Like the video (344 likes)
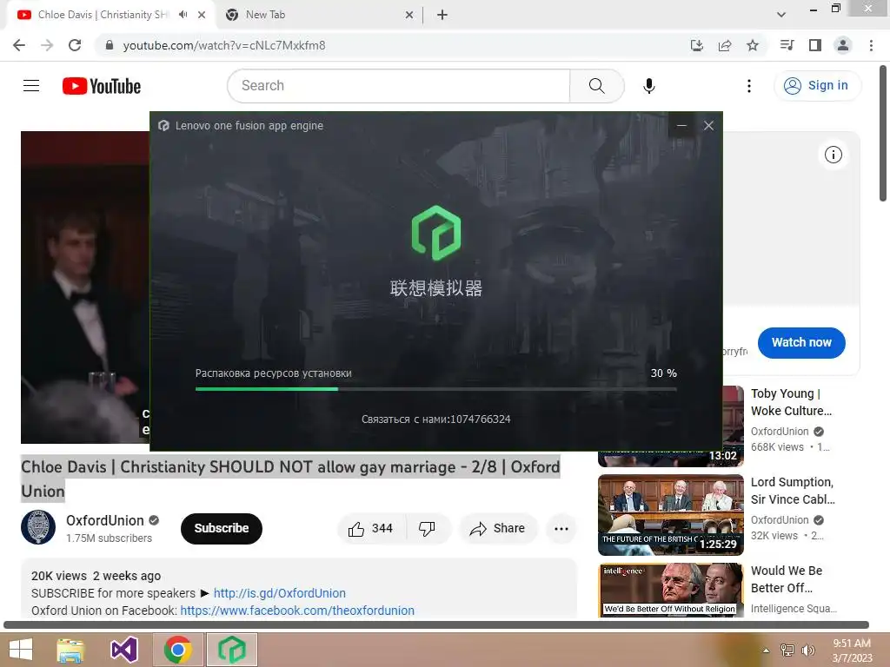 [x=370, y=529]
